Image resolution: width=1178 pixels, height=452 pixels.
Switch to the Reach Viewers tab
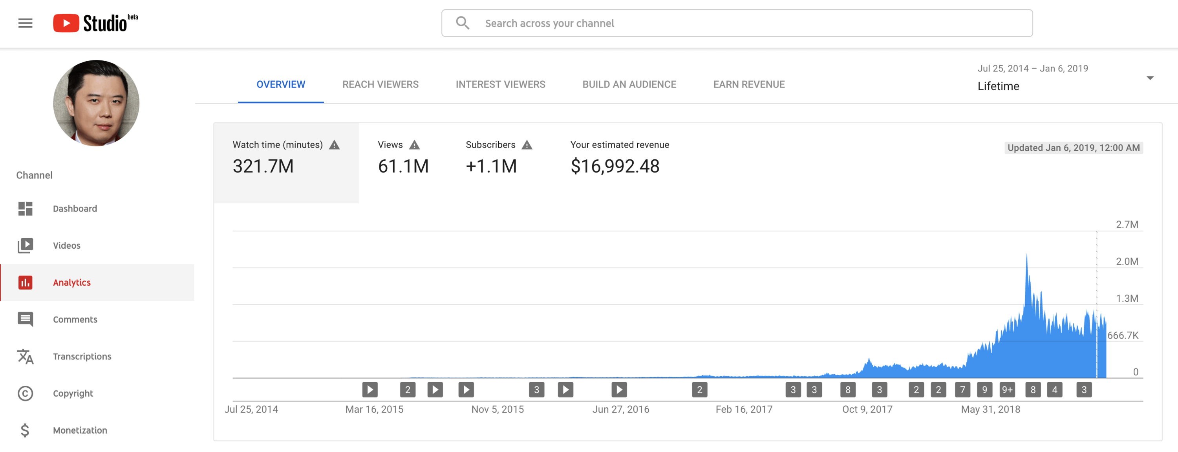click(x=380, y=84)
